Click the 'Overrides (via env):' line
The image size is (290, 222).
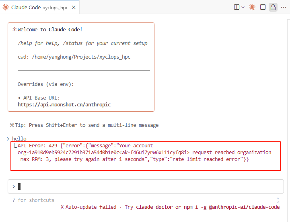[x=46, y=84]
